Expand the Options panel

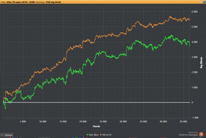click(7, 135)
